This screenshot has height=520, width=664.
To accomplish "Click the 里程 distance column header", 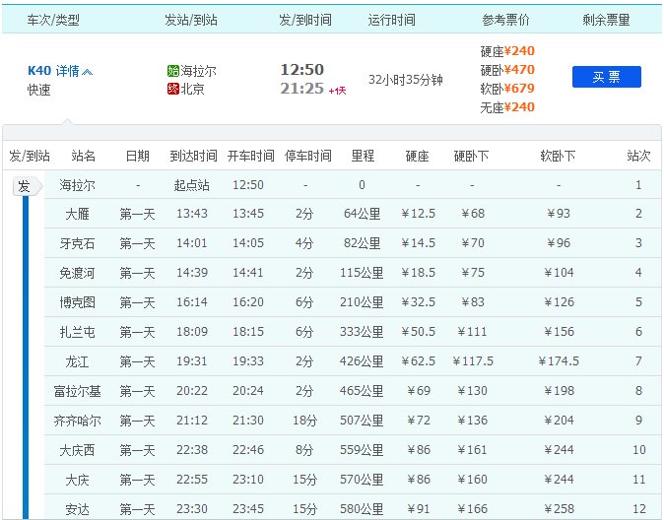I will (x=363, y=156).
